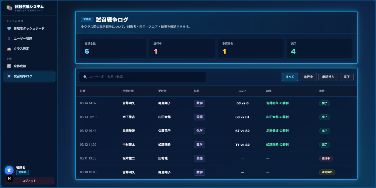The image size is (376, 188).
Task: Click the date 06/12 11:20
Action: click(88, 145)
